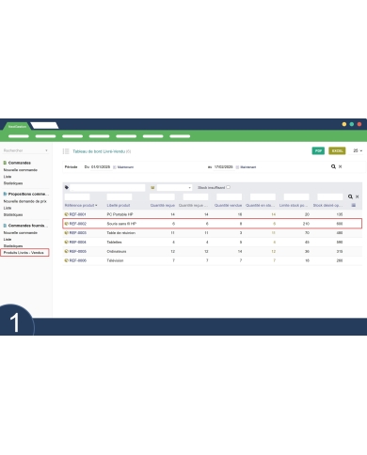This screenshot has width=367, height=455.
Task: Click the Souris sans fil HP cell
Action: click(121, 224)
